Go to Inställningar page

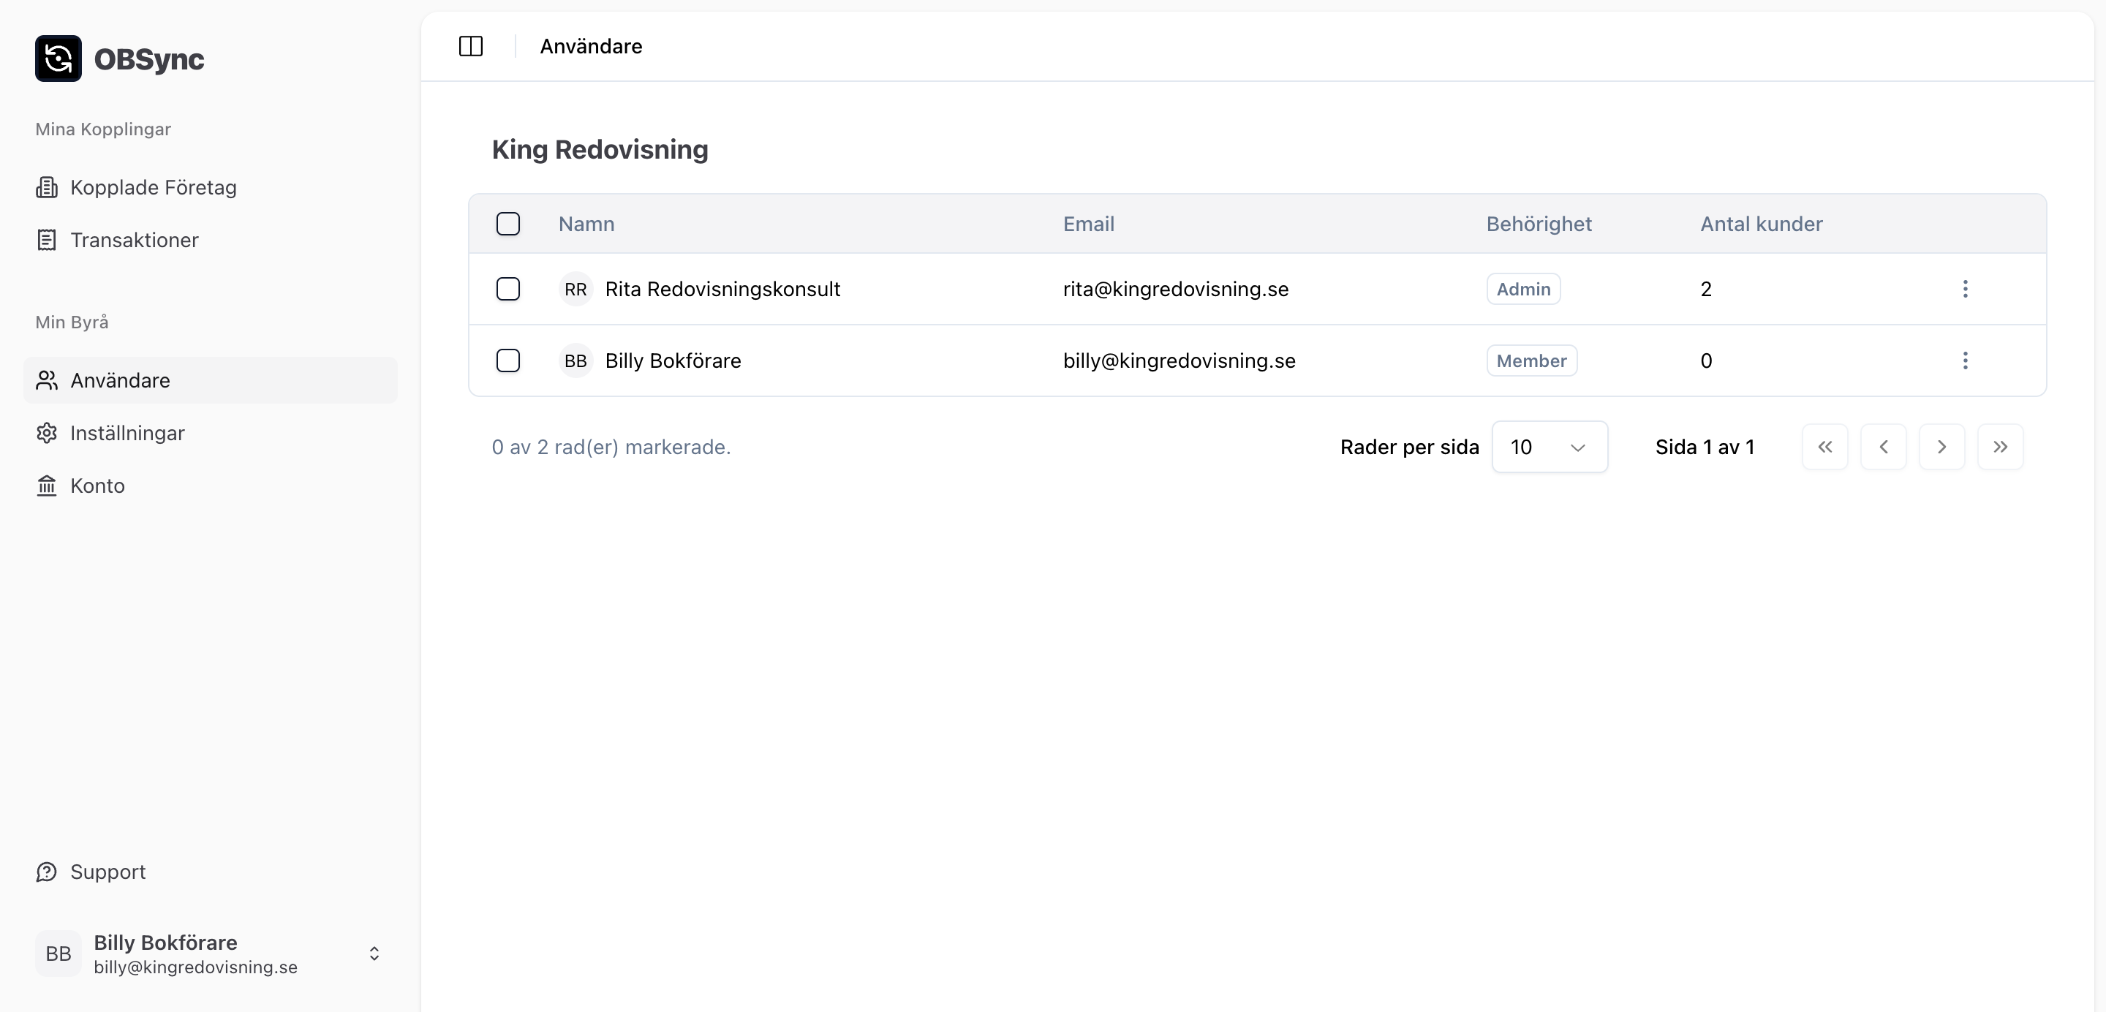click(x=127, y=434)
